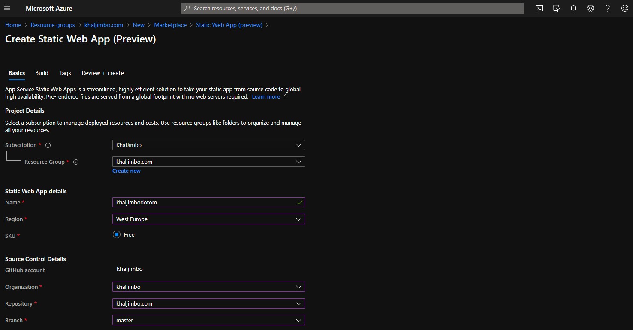
Task: Open the Directory and subscription filter icon
Action: (x=556, y=8)
